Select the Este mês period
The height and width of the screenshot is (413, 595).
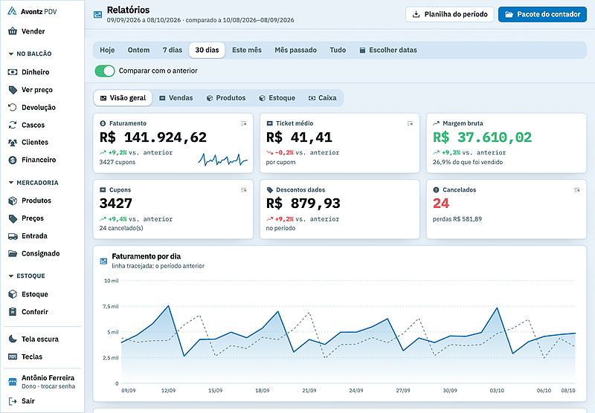coord(247,50)
